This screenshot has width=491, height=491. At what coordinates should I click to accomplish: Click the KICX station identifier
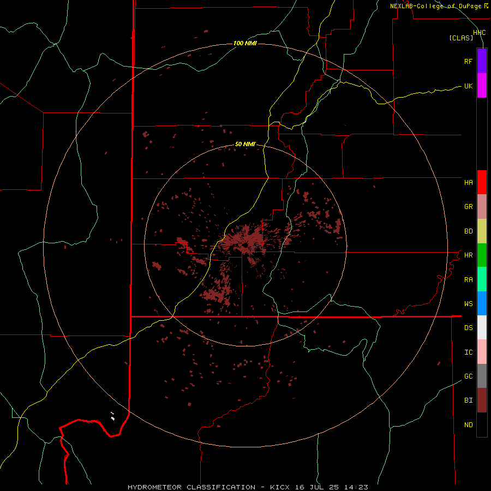[x=280, y=487]
